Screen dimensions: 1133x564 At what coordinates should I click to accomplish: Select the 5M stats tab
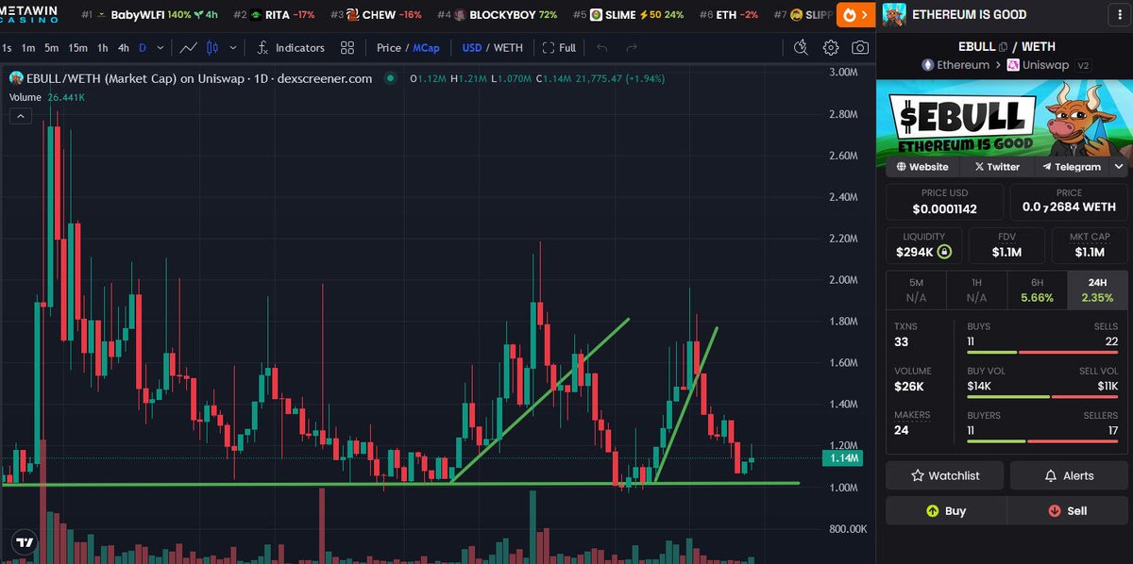(x=916, y=290)
